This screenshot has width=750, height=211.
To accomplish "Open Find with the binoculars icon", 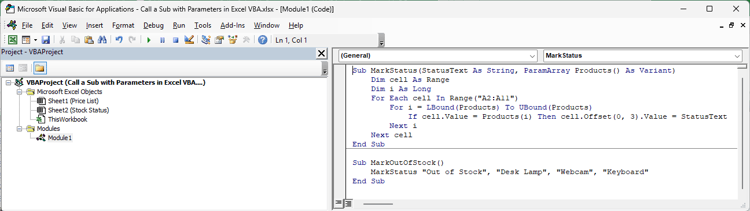I will [x=102, y=40].
